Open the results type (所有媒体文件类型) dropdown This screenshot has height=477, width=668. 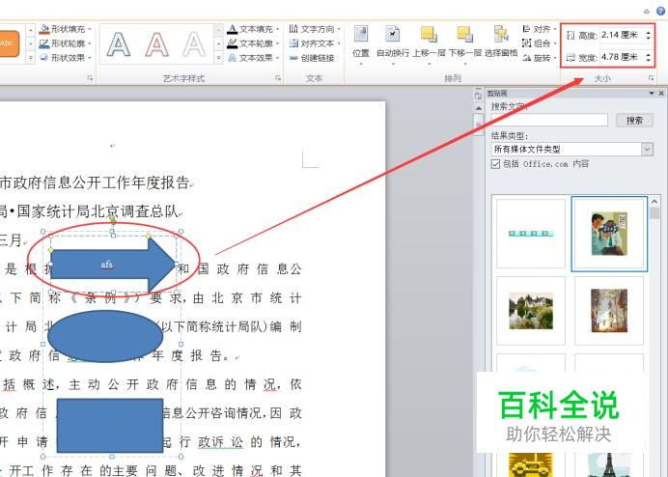tap(572, 150)
